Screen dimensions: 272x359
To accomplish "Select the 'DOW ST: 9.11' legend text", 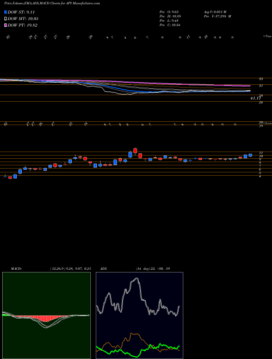I will tap(21, 13).
